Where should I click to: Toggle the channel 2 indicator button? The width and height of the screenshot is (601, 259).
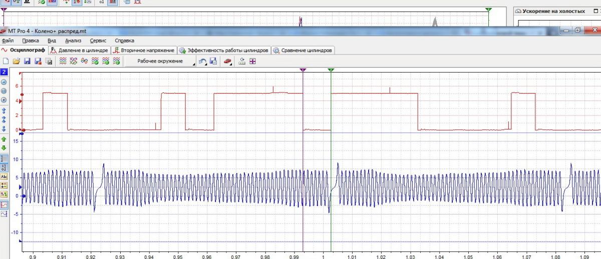point(4,73)
